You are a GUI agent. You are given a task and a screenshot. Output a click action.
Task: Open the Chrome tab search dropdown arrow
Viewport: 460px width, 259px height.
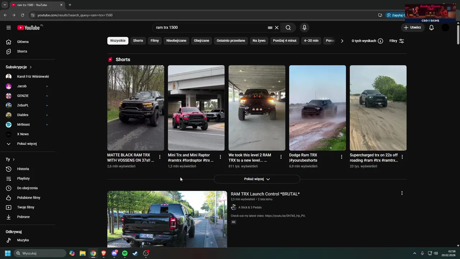coord(5,5)
